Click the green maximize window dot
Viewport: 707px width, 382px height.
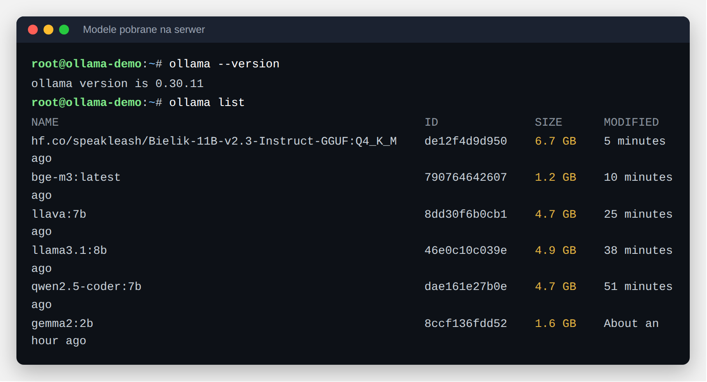point(64,30)
